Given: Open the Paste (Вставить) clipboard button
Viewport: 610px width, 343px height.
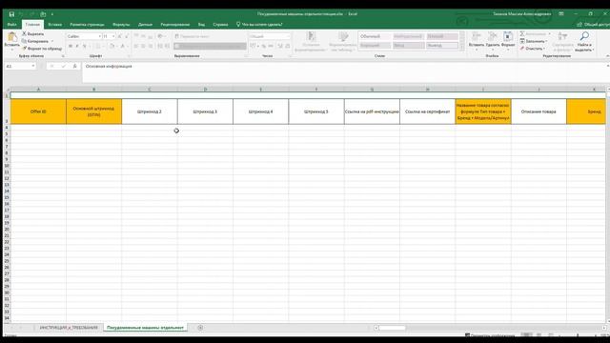Looking at the screenshot, I should (11, 41).
